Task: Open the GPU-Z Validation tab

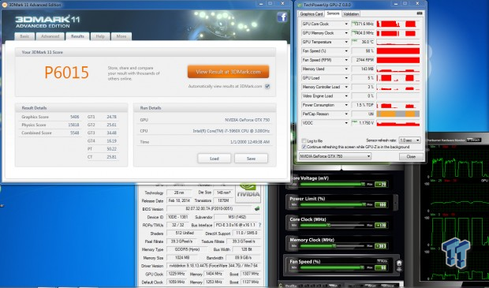Action: (351, 14)
